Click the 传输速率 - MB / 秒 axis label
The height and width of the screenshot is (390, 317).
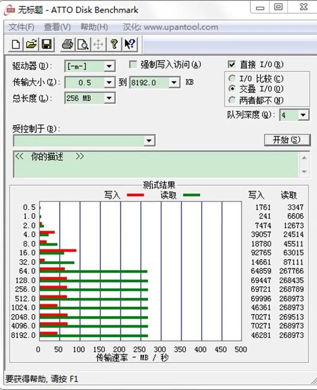132,358
